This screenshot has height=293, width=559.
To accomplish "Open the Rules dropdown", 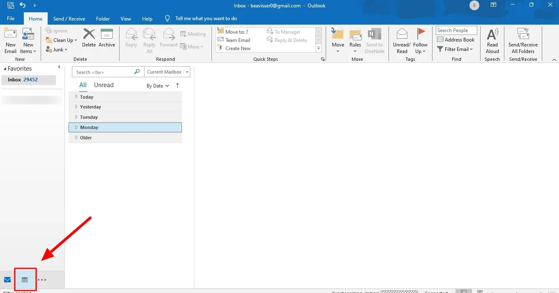I will pos(355,41).
